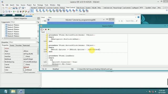
Task: Click the New Form toolbar icon
Action: pyautogui.click(x=6, y=8)
